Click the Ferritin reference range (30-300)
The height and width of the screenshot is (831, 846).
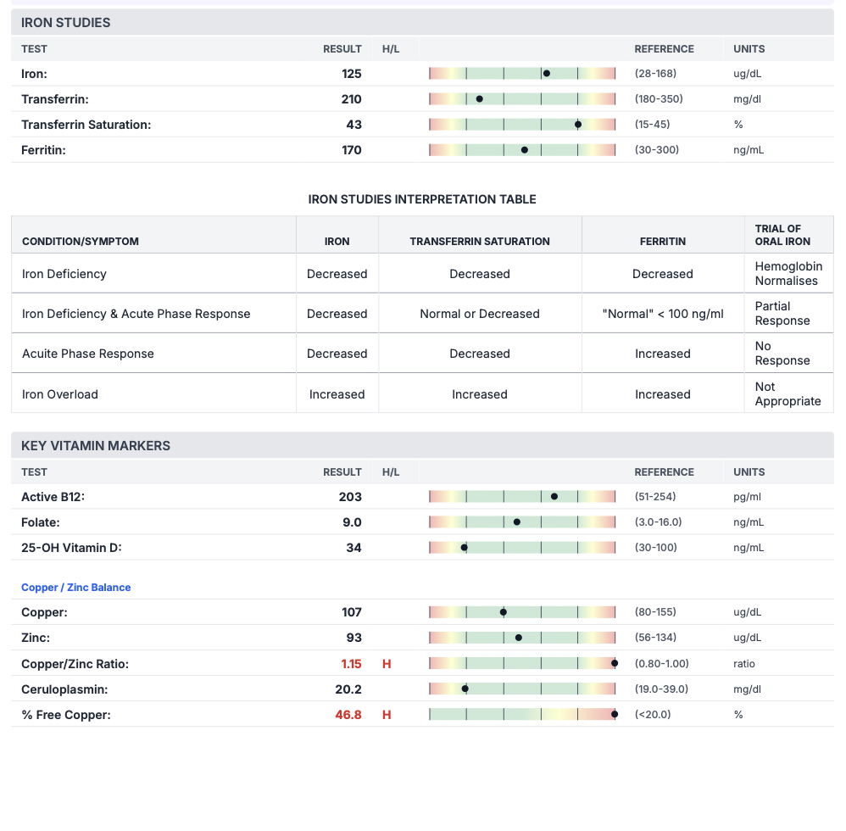(x=657, y=150)
